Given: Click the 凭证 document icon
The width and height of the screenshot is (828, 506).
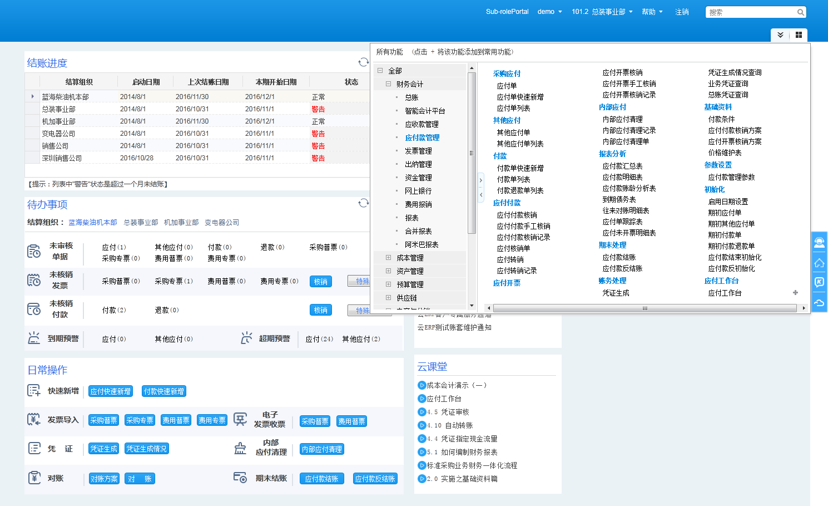Looking at the screenshot, I should point(34,448).
